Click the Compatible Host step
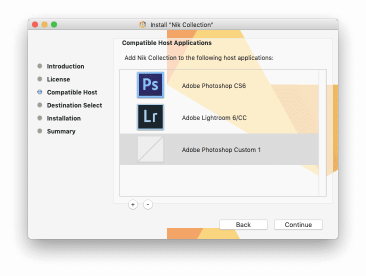Viewport: 366px width, 276px height. coord(72,92)
